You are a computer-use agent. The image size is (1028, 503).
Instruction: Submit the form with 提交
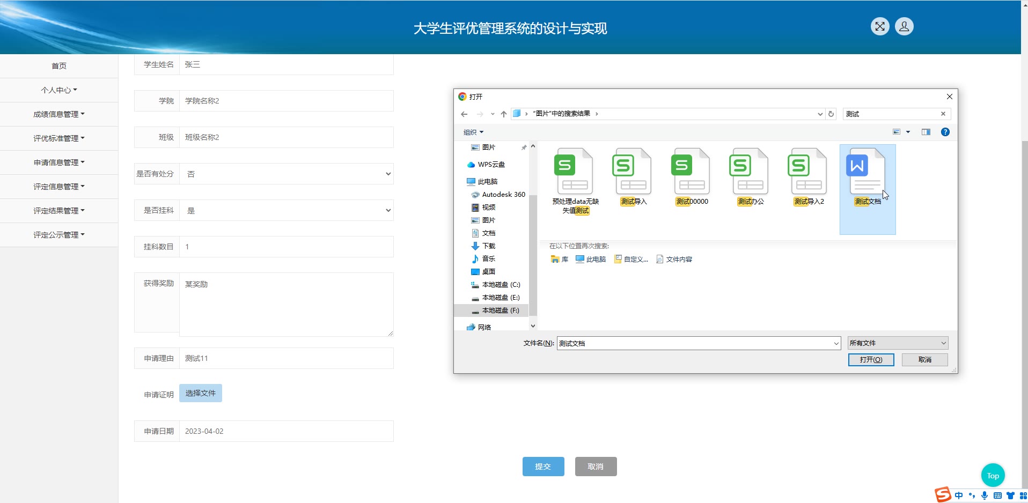[543, 467]
